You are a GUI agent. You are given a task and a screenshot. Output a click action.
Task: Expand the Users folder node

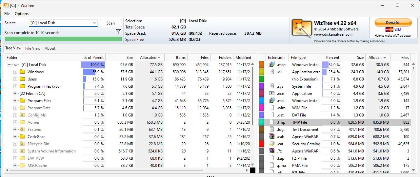[x=15, y=79]
